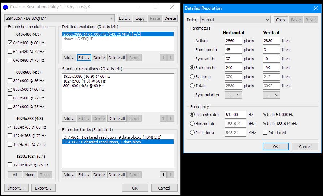The width and height of the screenshot is (323, 196).
Task: Expand the Timing Manual dropdown
Action: [x=235, y=20]
